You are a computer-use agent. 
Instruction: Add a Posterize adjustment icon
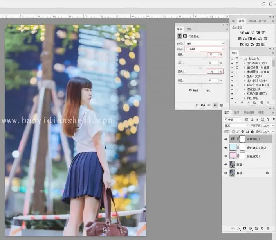pyautogui.click(x=247, y=44)
